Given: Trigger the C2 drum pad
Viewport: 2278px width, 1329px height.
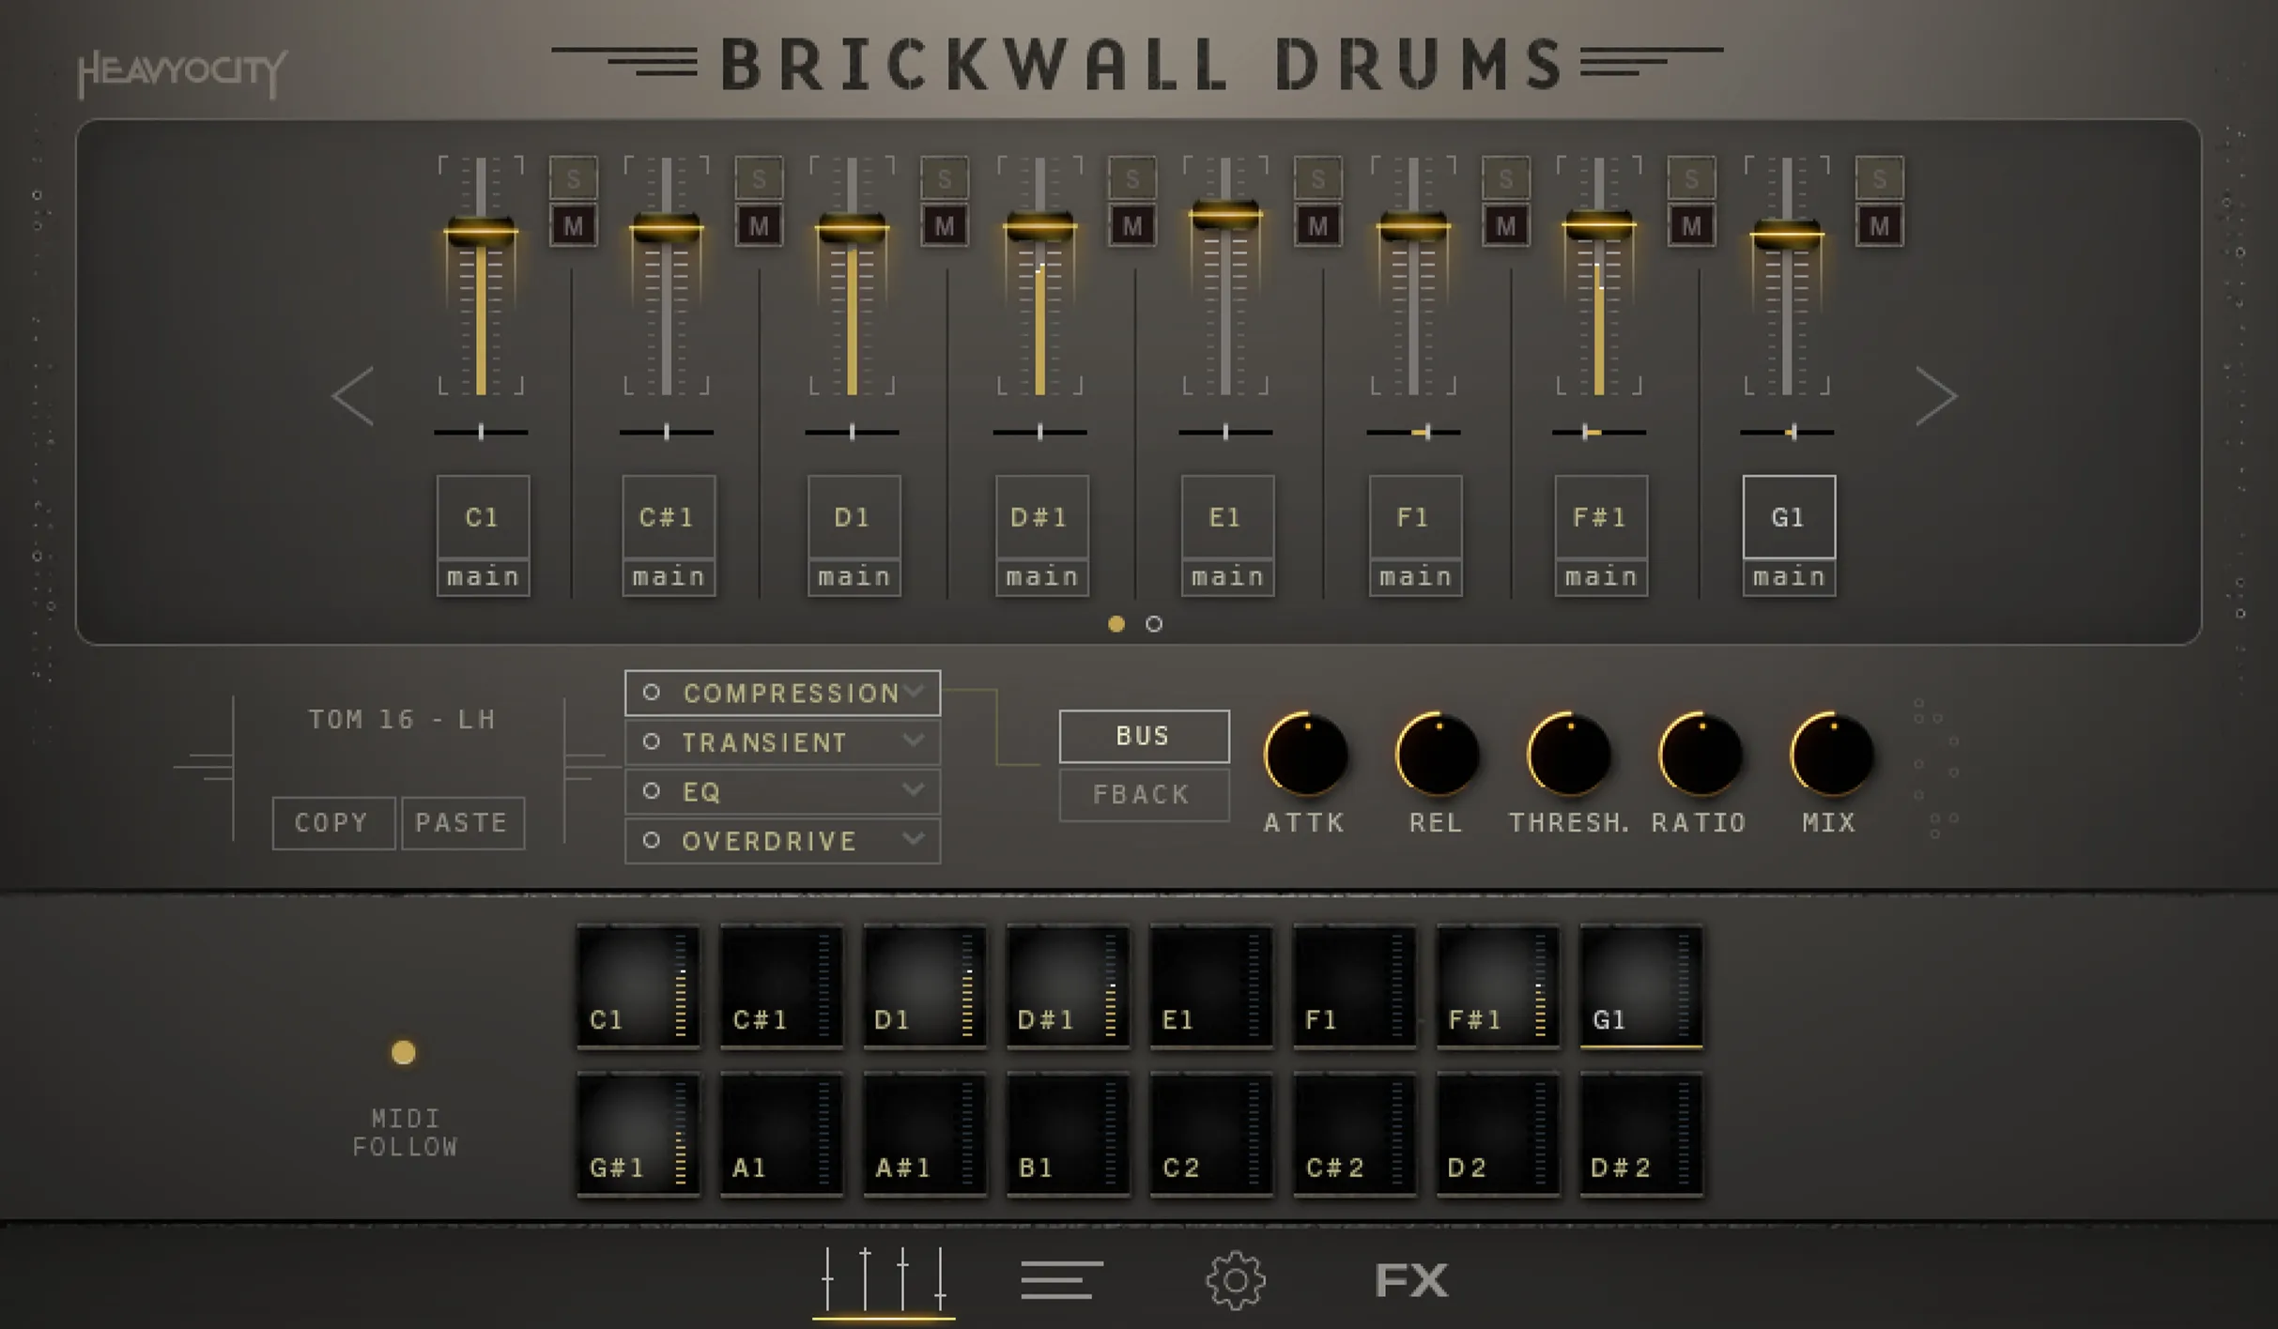Looking at the screenshot, I should (1211, 1135).
